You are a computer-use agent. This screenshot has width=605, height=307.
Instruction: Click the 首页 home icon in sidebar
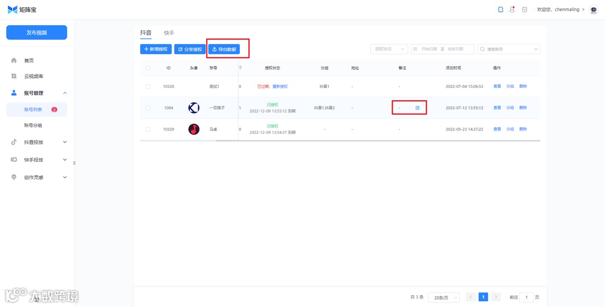[x=14, y=61]
